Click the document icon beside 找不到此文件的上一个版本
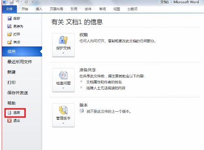Screen dimensions: 204x150 click(x=82, y=111)
